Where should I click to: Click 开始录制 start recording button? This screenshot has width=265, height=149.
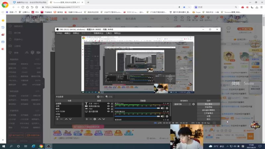(209, 107)
